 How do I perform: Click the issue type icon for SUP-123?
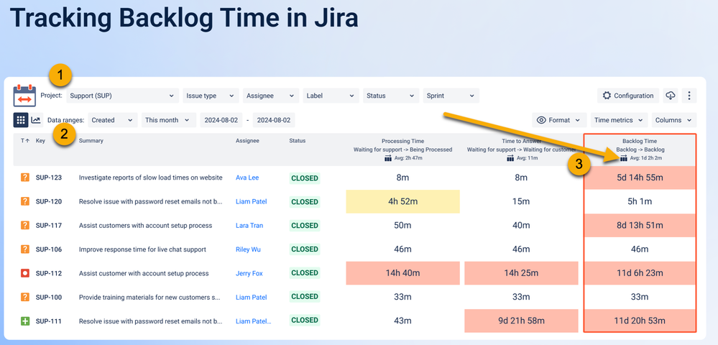[24, 178]
